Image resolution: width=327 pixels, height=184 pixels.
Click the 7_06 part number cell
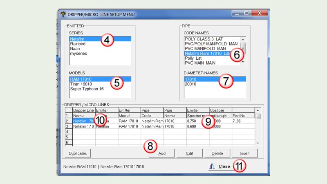click(243, 121)
